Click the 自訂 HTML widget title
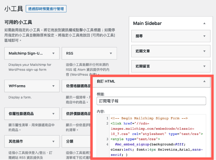216x160 pixels. 106,81
